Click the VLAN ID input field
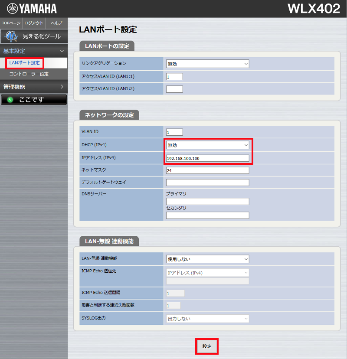 click(x=174, y=132)
